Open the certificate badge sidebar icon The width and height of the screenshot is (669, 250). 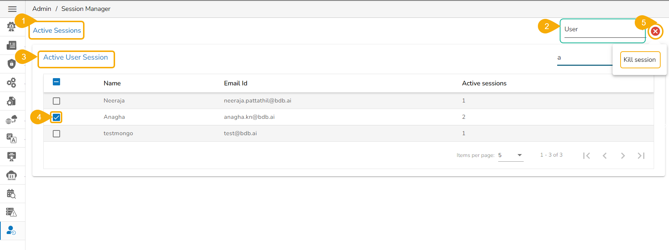pyautogui.click(x=12, y=157)
